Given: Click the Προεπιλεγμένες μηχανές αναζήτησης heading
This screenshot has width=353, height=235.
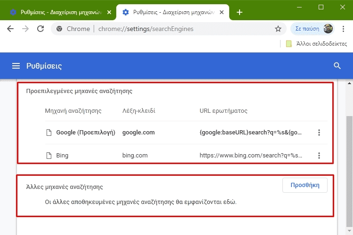Looking at the screenshot, I should (x=79, y=91).
